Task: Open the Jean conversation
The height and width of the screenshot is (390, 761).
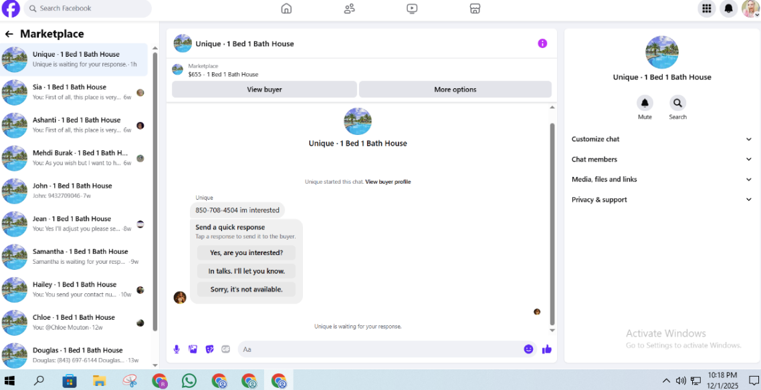Action: (74, 224)
